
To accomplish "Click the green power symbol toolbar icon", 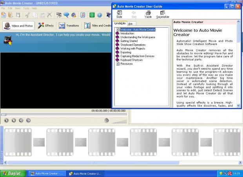I will (92, 15).
